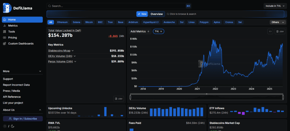
Task: Click the left handle of chart range slider
Action: pos(130,97)
